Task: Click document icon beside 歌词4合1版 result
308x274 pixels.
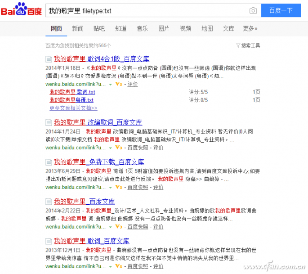Action: 49,59
